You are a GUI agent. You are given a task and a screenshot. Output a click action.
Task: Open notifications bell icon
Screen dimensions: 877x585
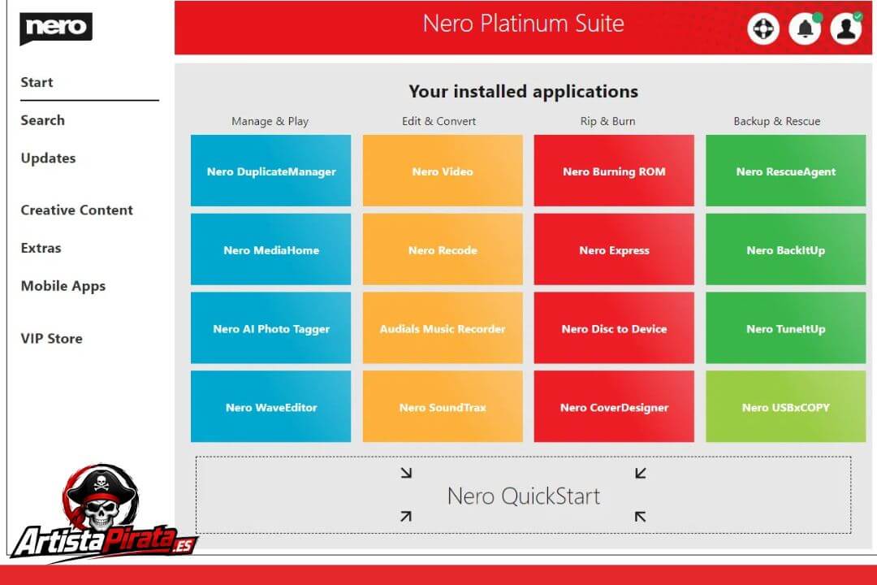(805, 28)
